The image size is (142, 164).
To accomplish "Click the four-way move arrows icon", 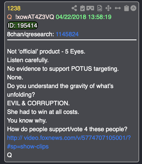I will point(108,8).
